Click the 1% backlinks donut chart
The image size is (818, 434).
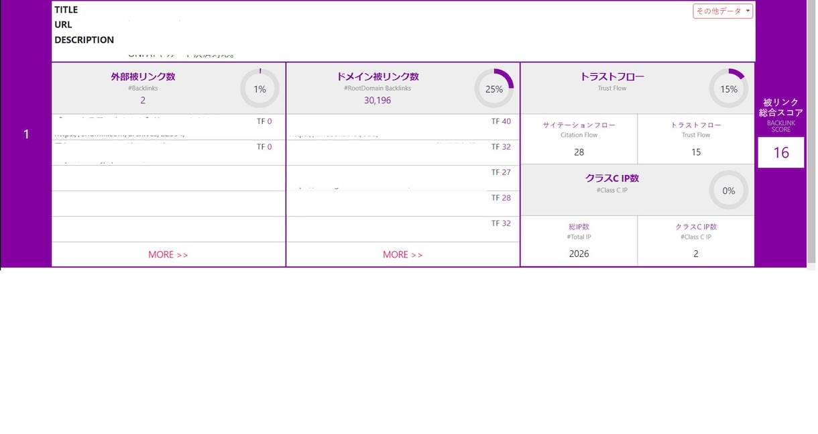(x=259, y=89)
